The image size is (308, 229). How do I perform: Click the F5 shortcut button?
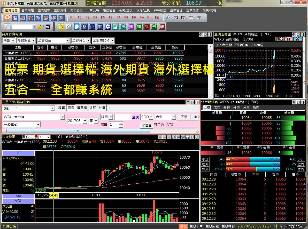pyautogui.click(x=103, y=18)
